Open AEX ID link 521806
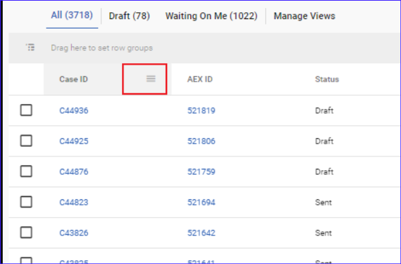This screenshot has width=401, height=264. click(x=201, y=142)
